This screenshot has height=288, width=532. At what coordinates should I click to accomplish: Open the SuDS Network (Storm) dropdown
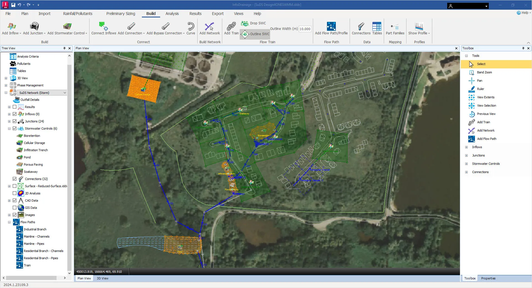point(65,92)
